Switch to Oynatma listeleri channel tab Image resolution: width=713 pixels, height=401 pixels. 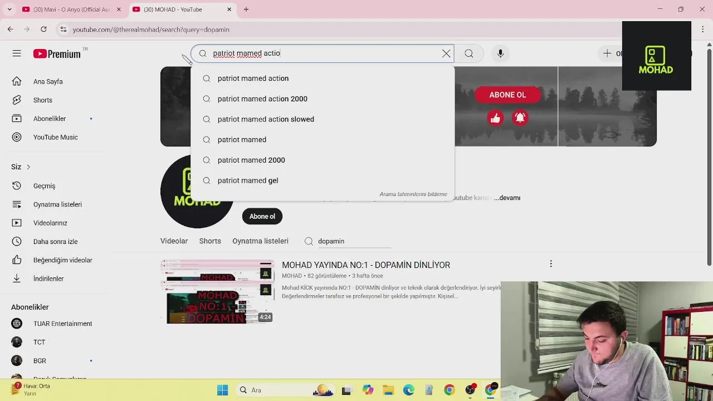(260, 241)
